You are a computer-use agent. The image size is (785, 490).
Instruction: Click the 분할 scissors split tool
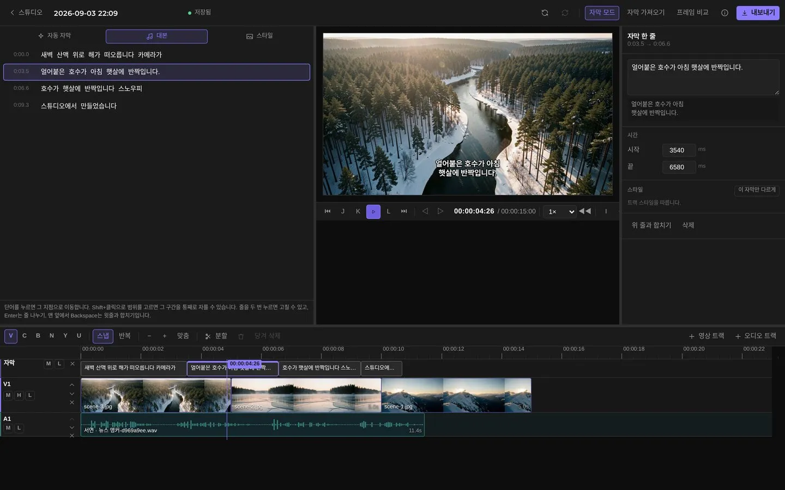tap(216, 336)
